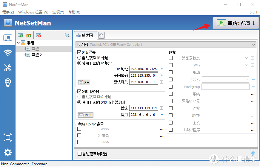Get current IP address value arrow
Screen dimensions: 260x167
[161, 69]
